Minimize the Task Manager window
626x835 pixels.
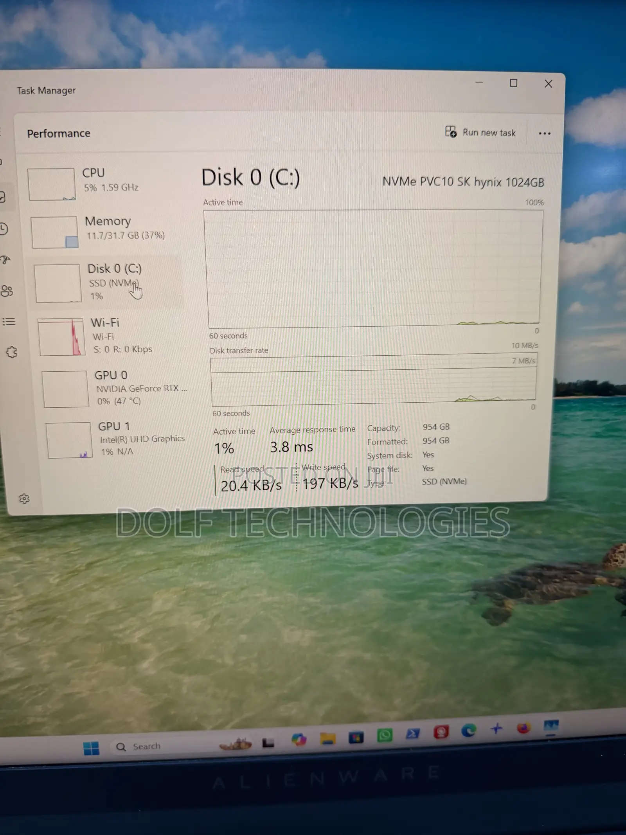click(479, 83)
